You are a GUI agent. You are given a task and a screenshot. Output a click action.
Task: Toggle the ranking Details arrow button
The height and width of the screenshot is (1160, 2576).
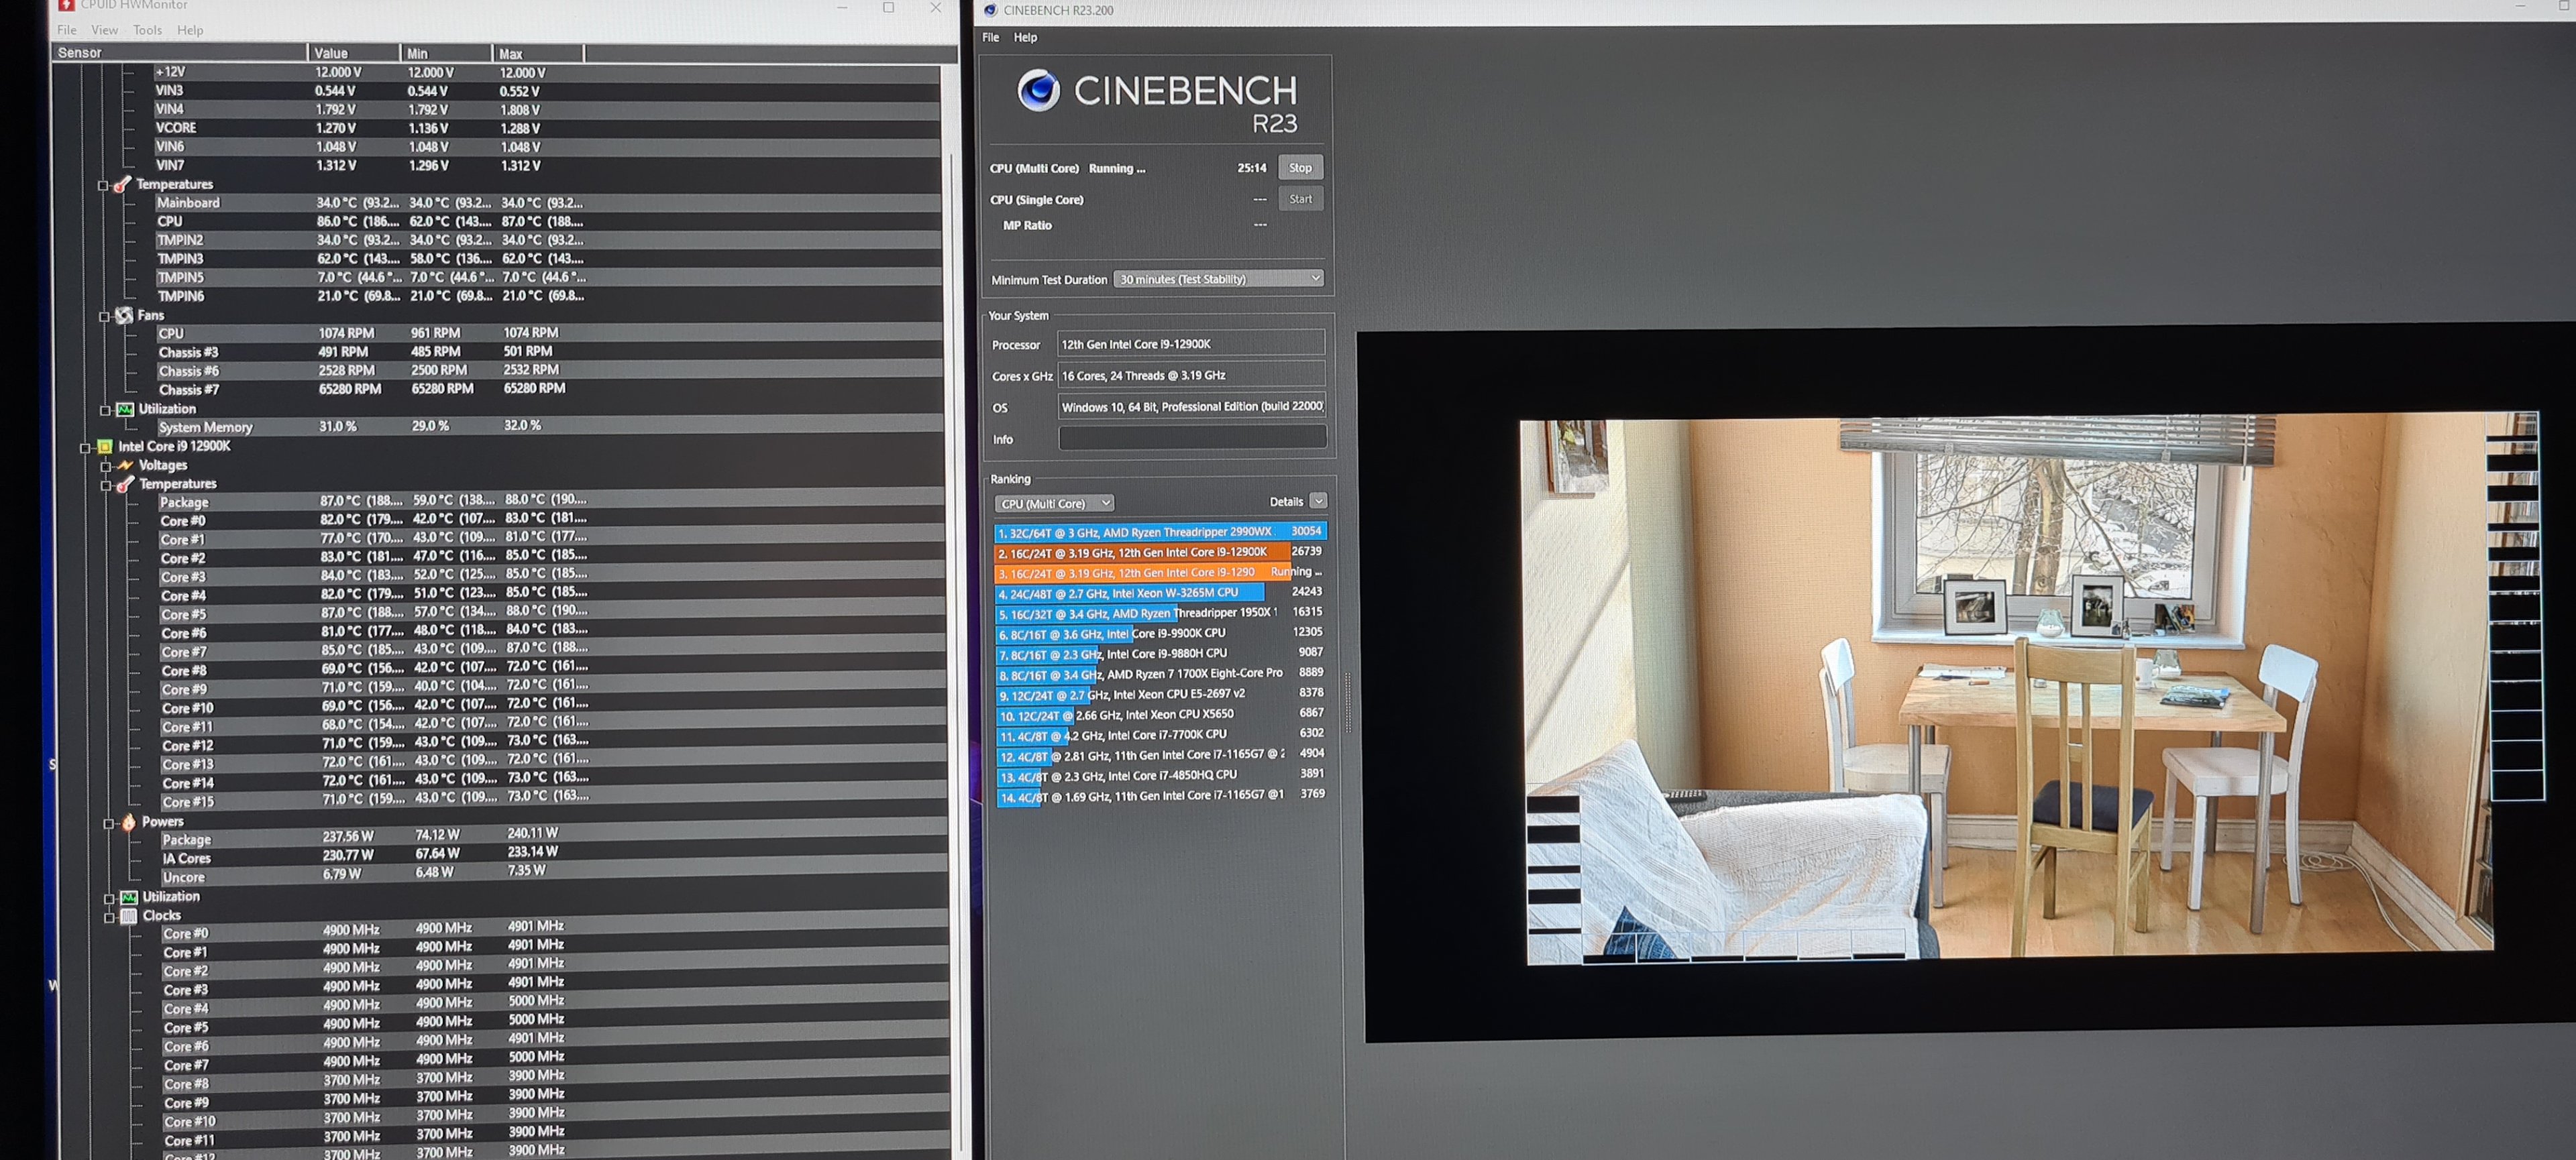1318,502
